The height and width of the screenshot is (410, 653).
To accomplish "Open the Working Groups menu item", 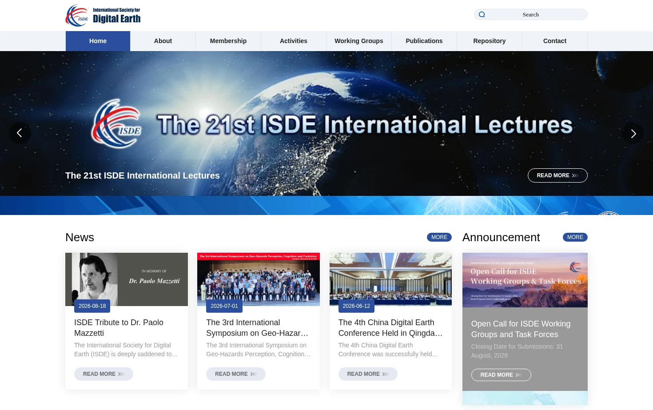I will coord(359,41).
